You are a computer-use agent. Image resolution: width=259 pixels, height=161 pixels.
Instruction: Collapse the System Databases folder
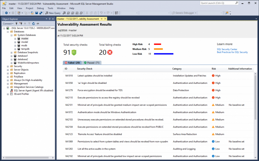pyautogui.click(x=12, y=35)
